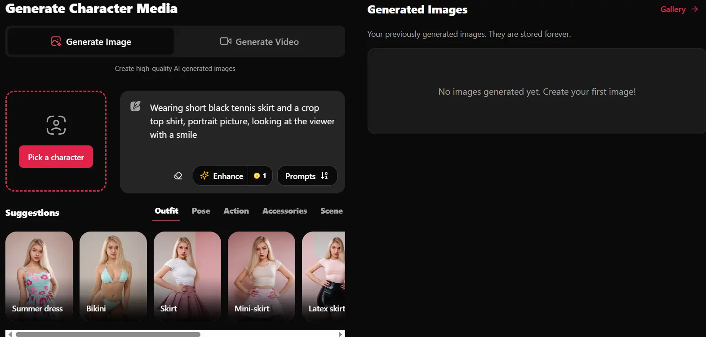Click the Generate Character Media heading

tap(91, 9)
